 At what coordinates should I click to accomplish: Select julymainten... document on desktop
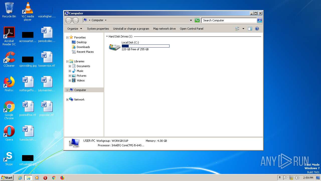(47, 84)
